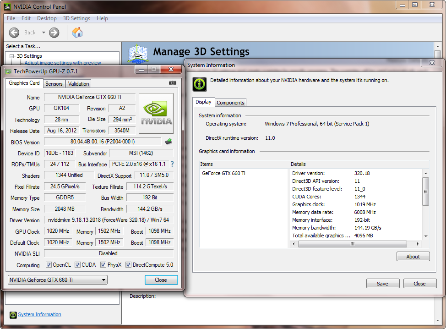The image size is (446, 329).
Task: Click the System Information icon at bottom left
Action: [x=13, y=315]
